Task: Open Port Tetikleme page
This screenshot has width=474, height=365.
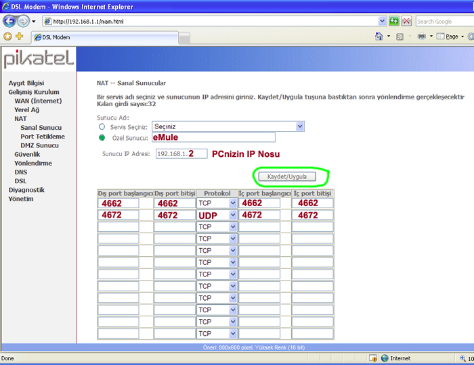Action: pyautogui.click(x=43, y=137)
